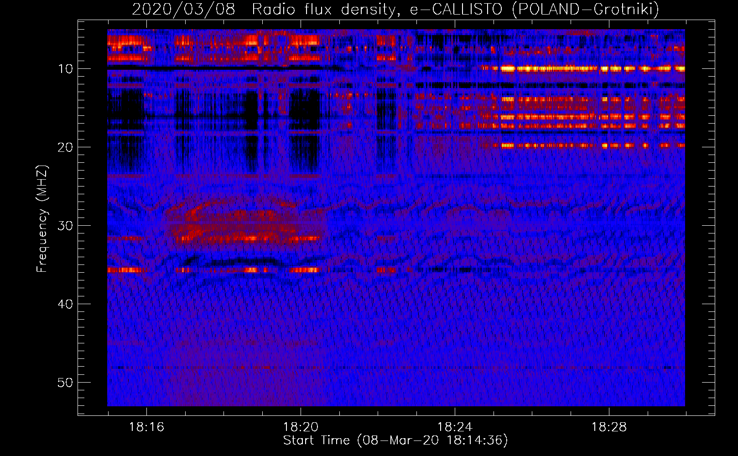
Task: Click the '18:28' time tick label
Action: (x=609, y=427)
